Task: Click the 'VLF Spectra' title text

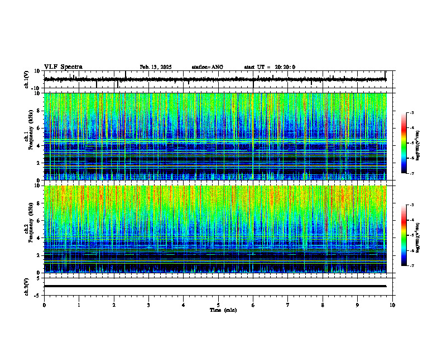Action: click(x=63, y=67)
